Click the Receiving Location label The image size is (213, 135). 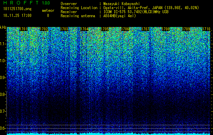point(79,8)
